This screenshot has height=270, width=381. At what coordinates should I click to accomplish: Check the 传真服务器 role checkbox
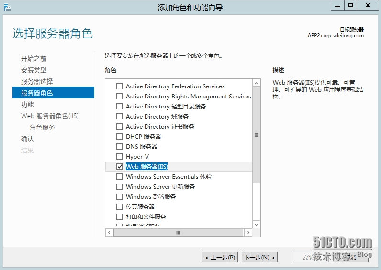tap(119, 207)
